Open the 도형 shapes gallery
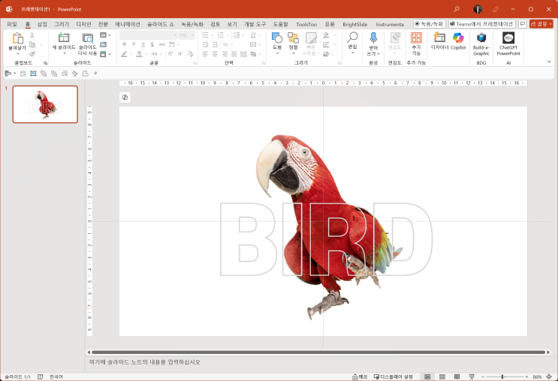Screen dimensions: 558x381 [x=277, y=38]
